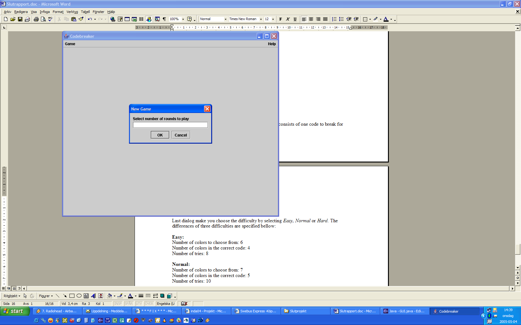
Task: Click the font color A swatch
Action: [386, 19]
